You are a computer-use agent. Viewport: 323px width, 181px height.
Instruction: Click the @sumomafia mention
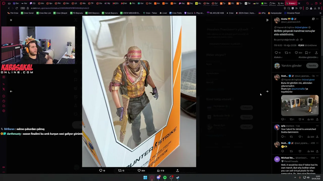pyautogui.click(x=298, y=89)
